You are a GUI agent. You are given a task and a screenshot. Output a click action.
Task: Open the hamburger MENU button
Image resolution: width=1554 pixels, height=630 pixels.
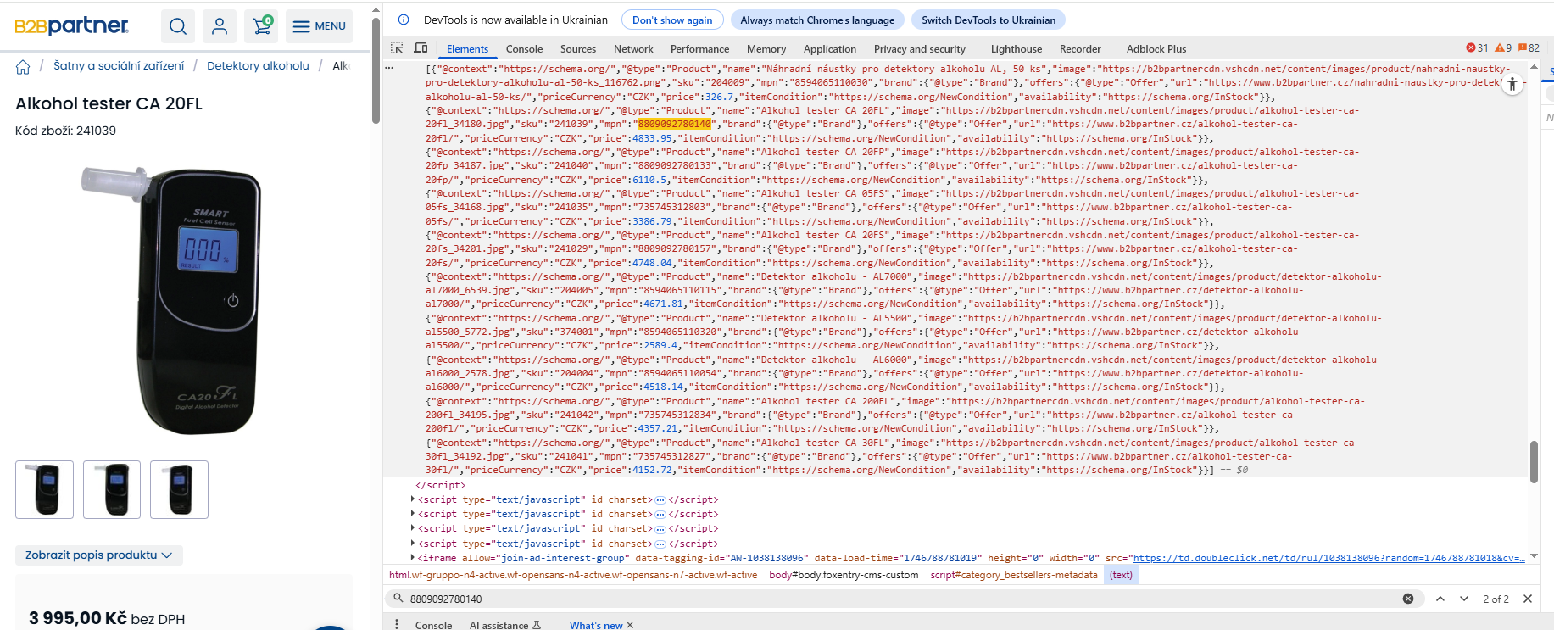point(320,26)
